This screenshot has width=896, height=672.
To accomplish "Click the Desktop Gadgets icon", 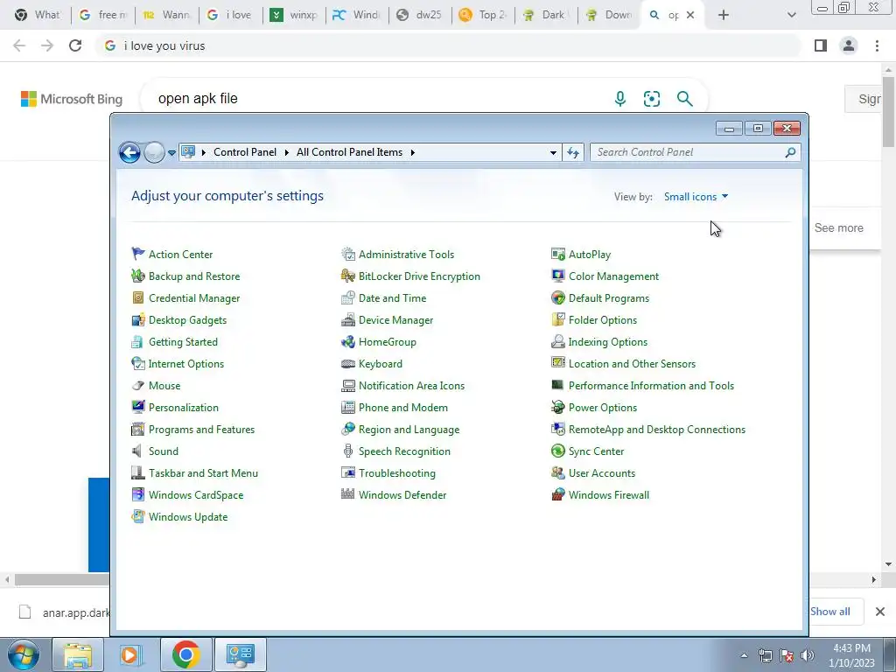I will (x=137, y=320).
